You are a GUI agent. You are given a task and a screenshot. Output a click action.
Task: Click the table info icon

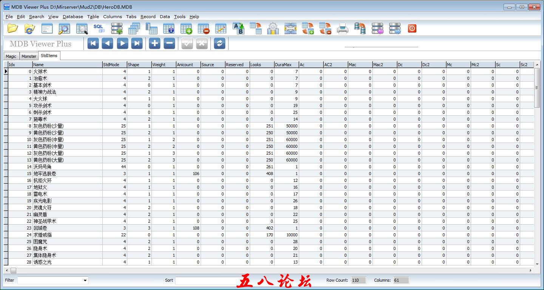point(168,28)
